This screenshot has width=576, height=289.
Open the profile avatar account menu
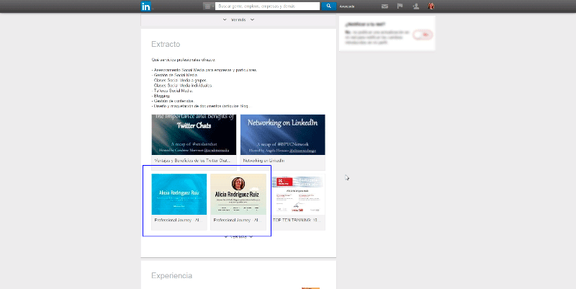coord(431,6)
